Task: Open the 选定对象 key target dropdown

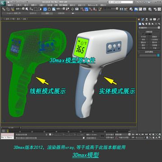Action: (123, 135)
